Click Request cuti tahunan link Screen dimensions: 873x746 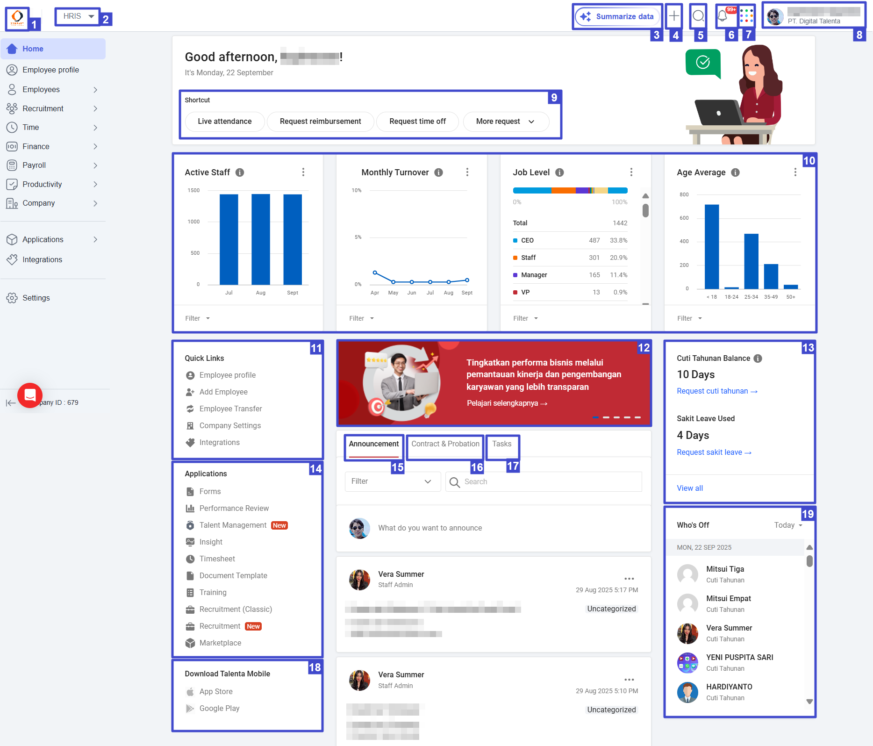point(716,391)
